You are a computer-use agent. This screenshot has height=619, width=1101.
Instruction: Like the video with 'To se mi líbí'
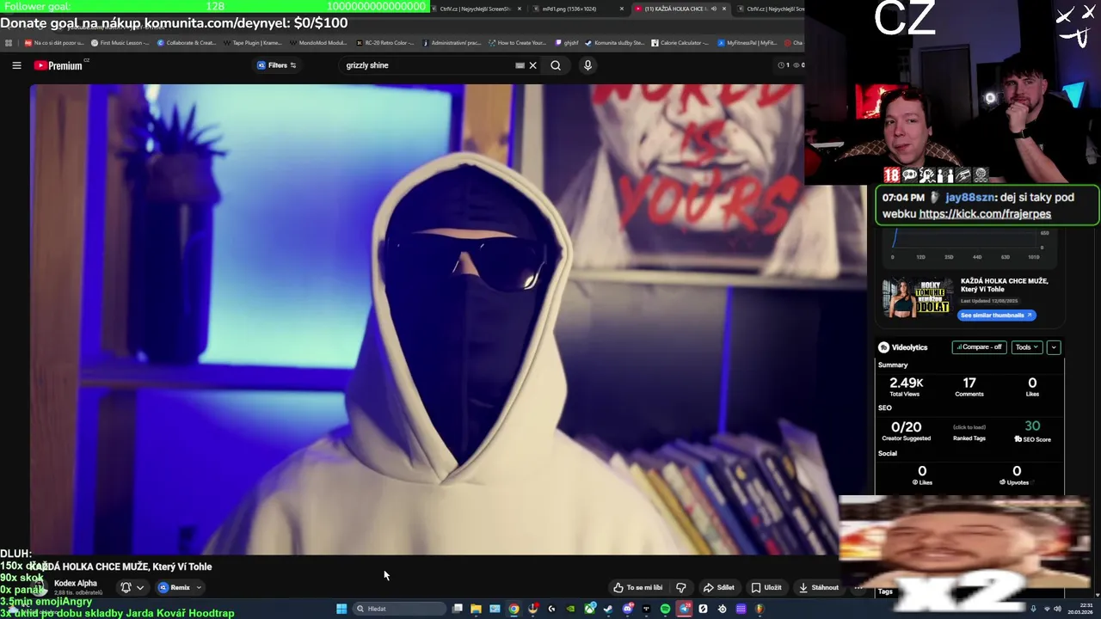click(638, 587)
